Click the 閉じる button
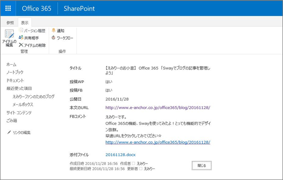The image size is (283, 180). coord(201,166)
